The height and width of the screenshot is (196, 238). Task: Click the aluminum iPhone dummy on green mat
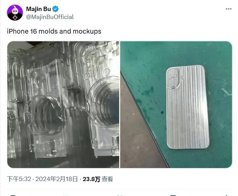[x=187, y=107]
